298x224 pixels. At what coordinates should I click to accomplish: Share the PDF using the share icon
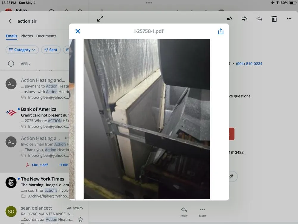coord(221,31)
